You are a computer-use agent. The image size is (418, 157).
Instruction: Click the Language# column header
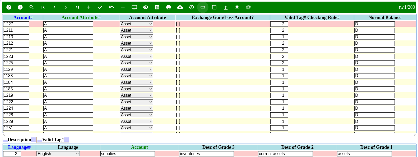[x=19, y=147]
